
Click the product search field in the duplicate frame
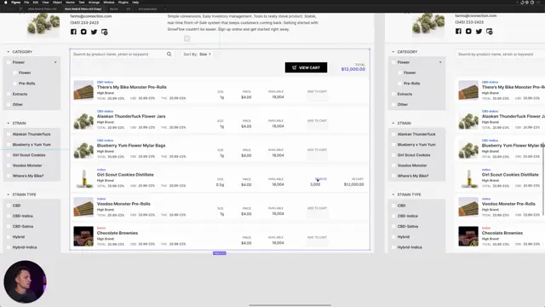click(500, 55)
